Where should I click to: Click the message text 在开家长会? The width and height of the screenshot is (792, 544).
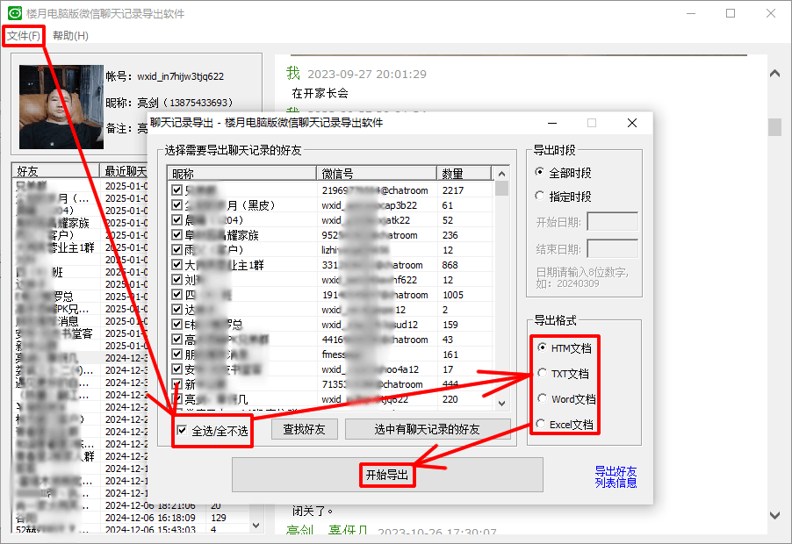coord(320,93)
